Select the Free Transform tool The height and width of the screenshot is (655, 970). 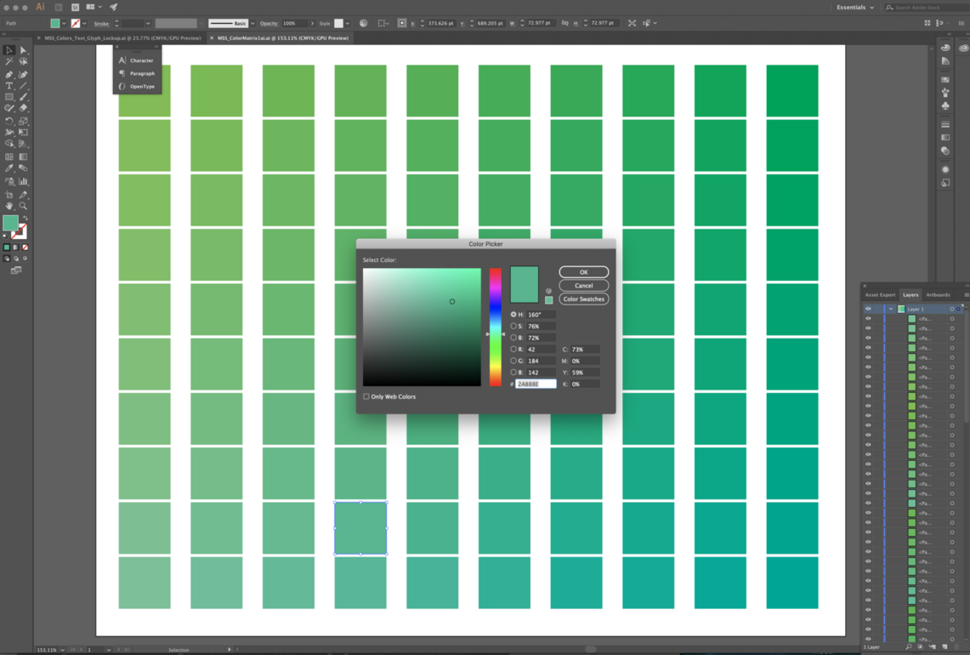24,133
